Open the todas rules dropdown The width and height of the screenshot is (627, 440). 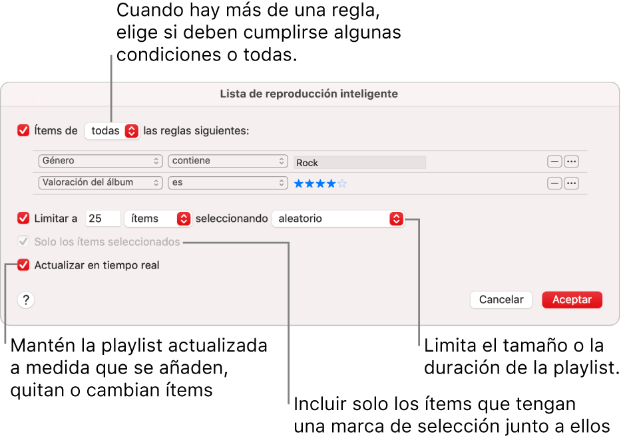click(112, 130)
